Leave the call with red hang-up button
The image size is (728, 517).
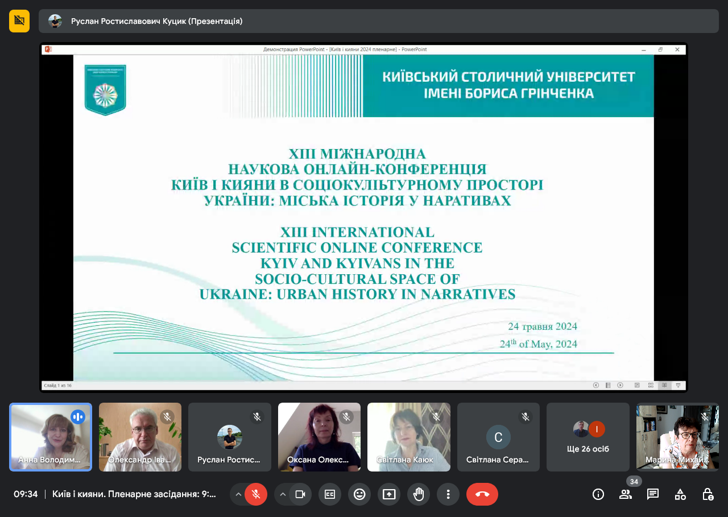(x=482, y=494)
